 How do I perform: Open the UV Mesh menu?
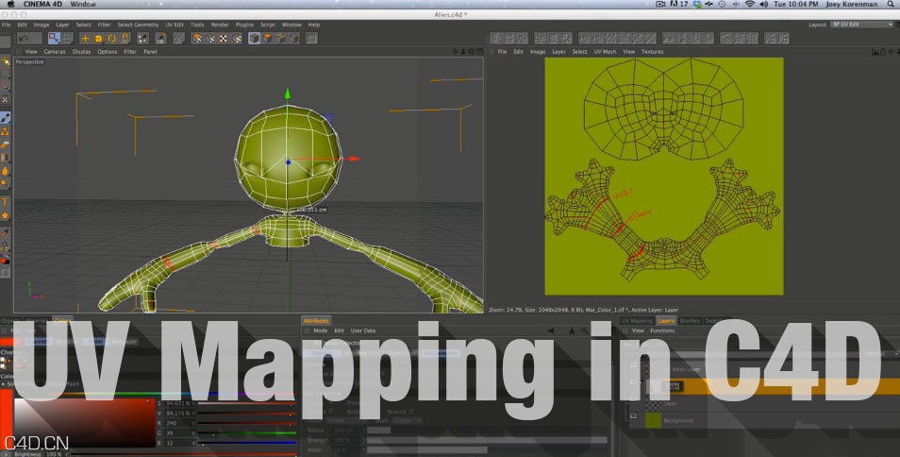[x=605, y=52]
